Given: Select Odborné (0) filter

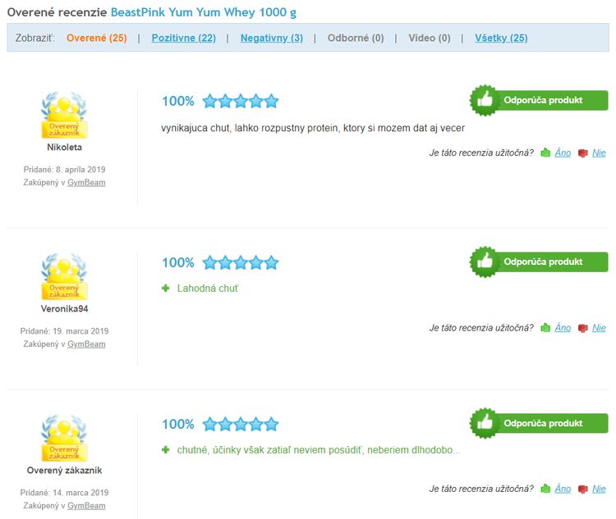Looking at the screenshot, I should point(356,38).
